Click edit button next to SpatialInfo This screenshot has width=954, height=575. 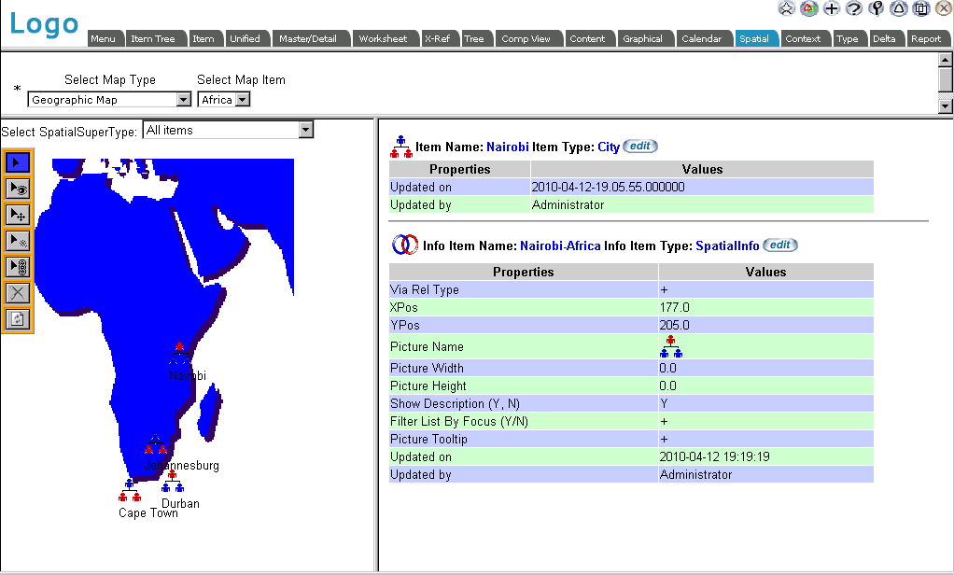tap(779, 245)
